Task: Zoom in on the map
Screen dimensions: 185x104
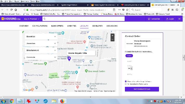Action: click(x=112, y=36)
